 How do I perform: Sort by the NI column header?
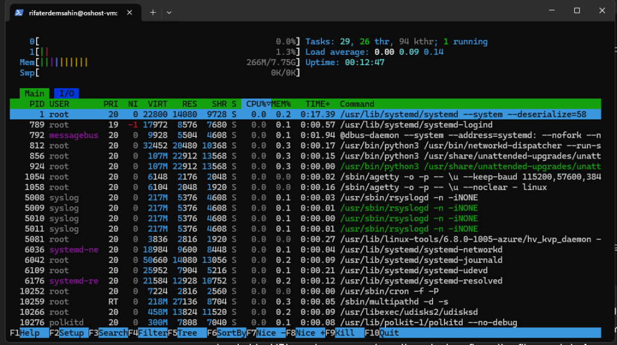click(x=133, y=104)
